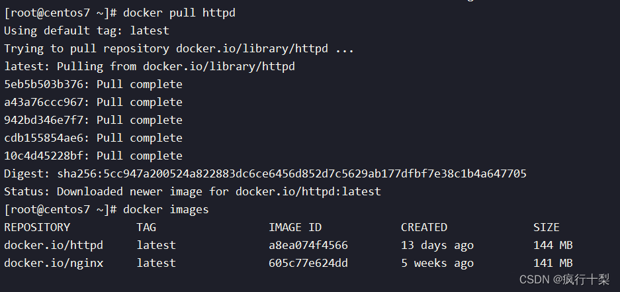Click the CSDN author watermark text
The width and height of the screenshot is (620, 292).
[x=564, y=279]
